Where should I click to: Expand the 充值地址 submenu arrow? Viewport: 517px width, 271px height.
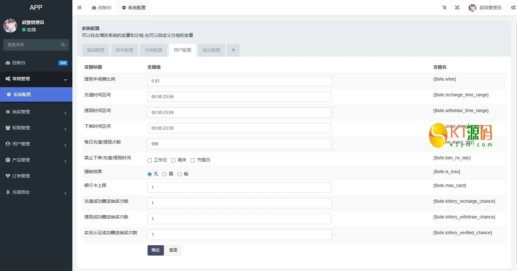[x=65, y=193]
